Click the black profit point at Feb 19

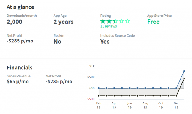99,96
